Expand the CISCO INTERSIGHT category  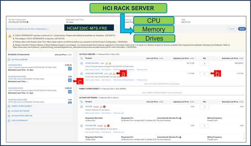9,121
